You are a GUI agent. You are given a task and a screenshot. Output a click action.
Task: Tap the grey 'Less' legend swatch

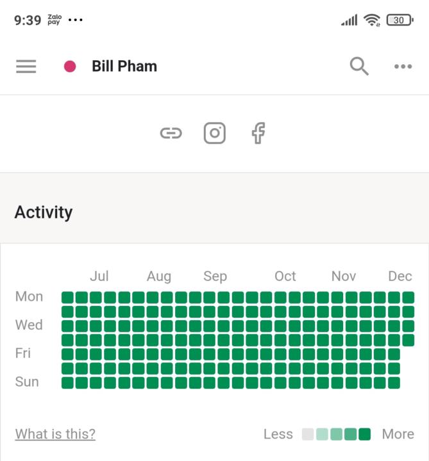308,434
